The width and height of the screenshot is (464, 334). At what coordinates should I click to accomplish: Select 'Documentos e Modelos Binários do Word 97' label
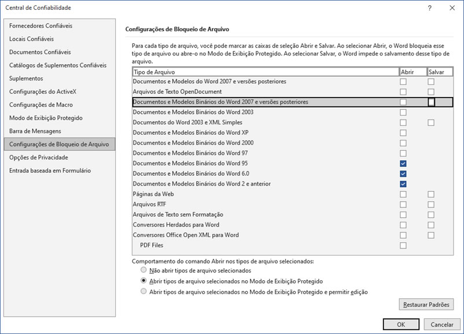pos(190,153)
